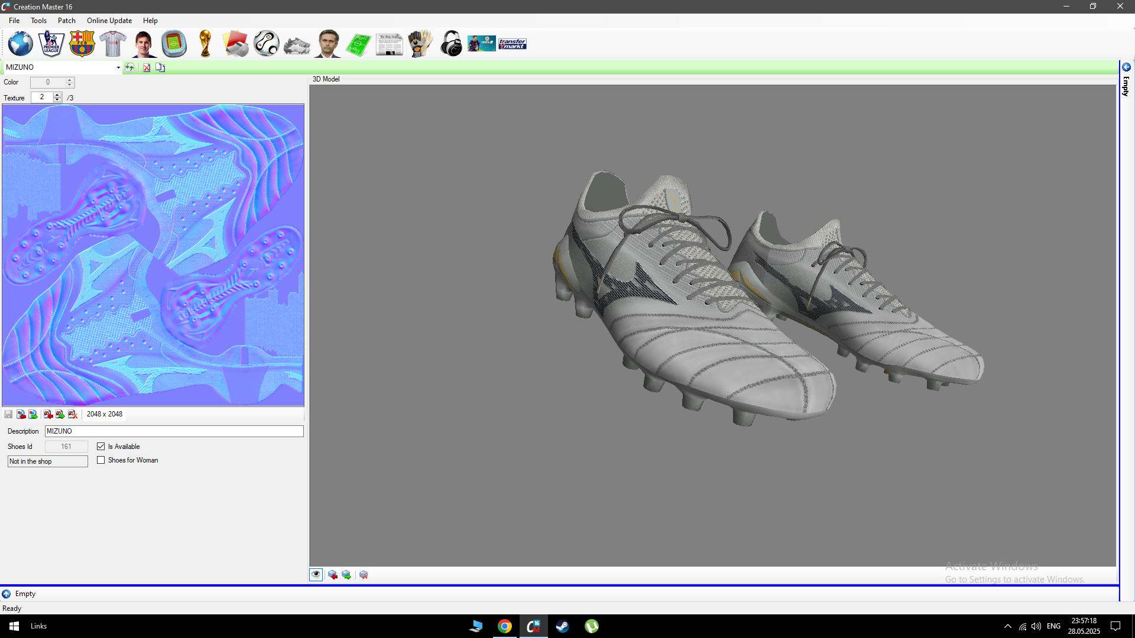The image size is (1135, 638).
Task: Open the red card referee editor
Action: [236, 44]
